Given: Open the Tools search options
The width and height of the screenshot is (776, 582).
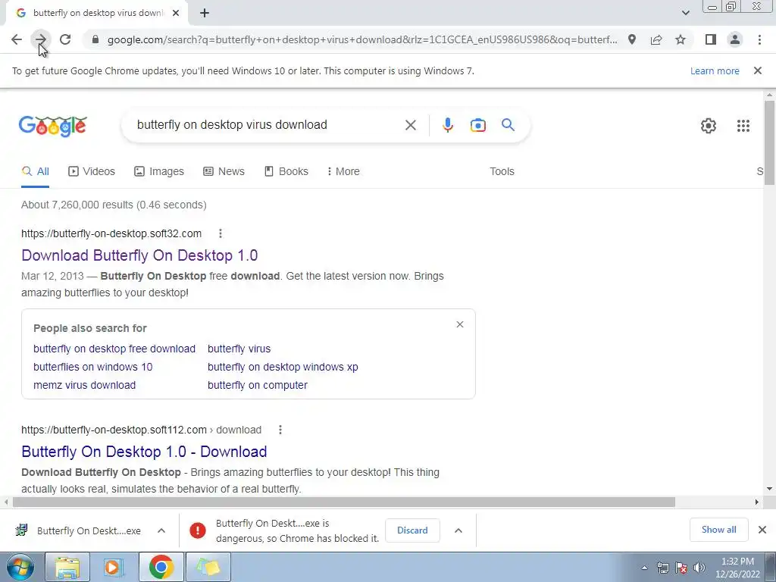Looking at the screenshot, I should tap(502, 171).
